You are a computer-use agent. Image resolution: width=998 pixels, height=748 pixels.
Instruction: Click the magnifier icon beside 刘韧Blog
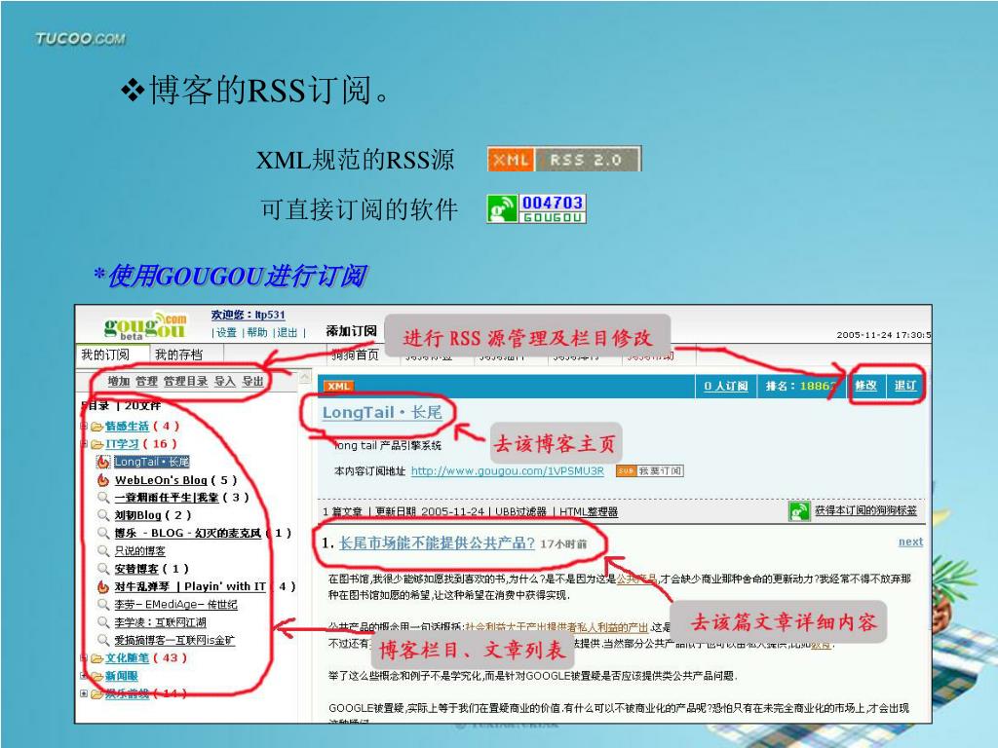tap(103, 515)
